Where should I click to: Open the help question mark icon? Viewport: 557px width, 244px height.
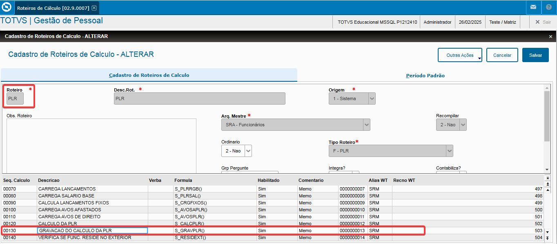click(548, 7)
